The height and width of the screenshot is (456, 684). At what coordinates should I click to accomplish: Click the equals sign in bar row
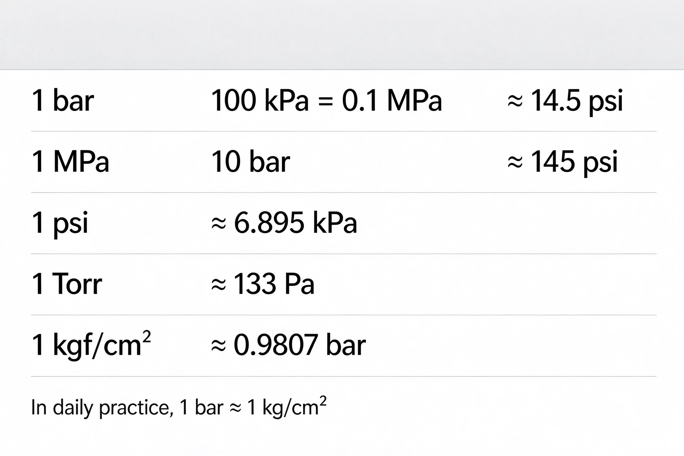coord(325,101)
